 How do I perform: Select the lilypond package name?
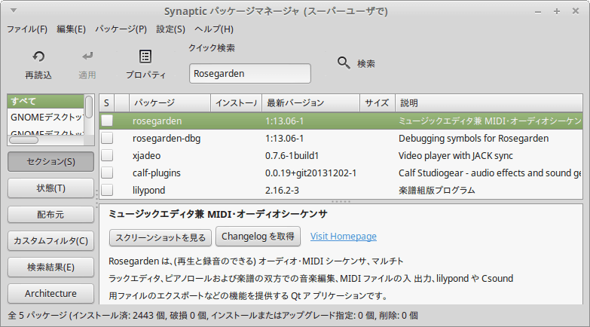pyautogui.click(x=148, y=191)
